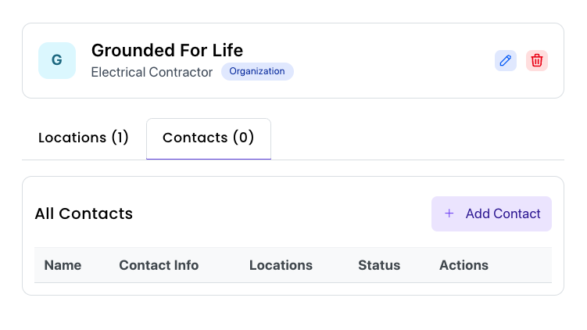Click the Status column header
This screenshot has width=587, height=330.
(379, 265)
